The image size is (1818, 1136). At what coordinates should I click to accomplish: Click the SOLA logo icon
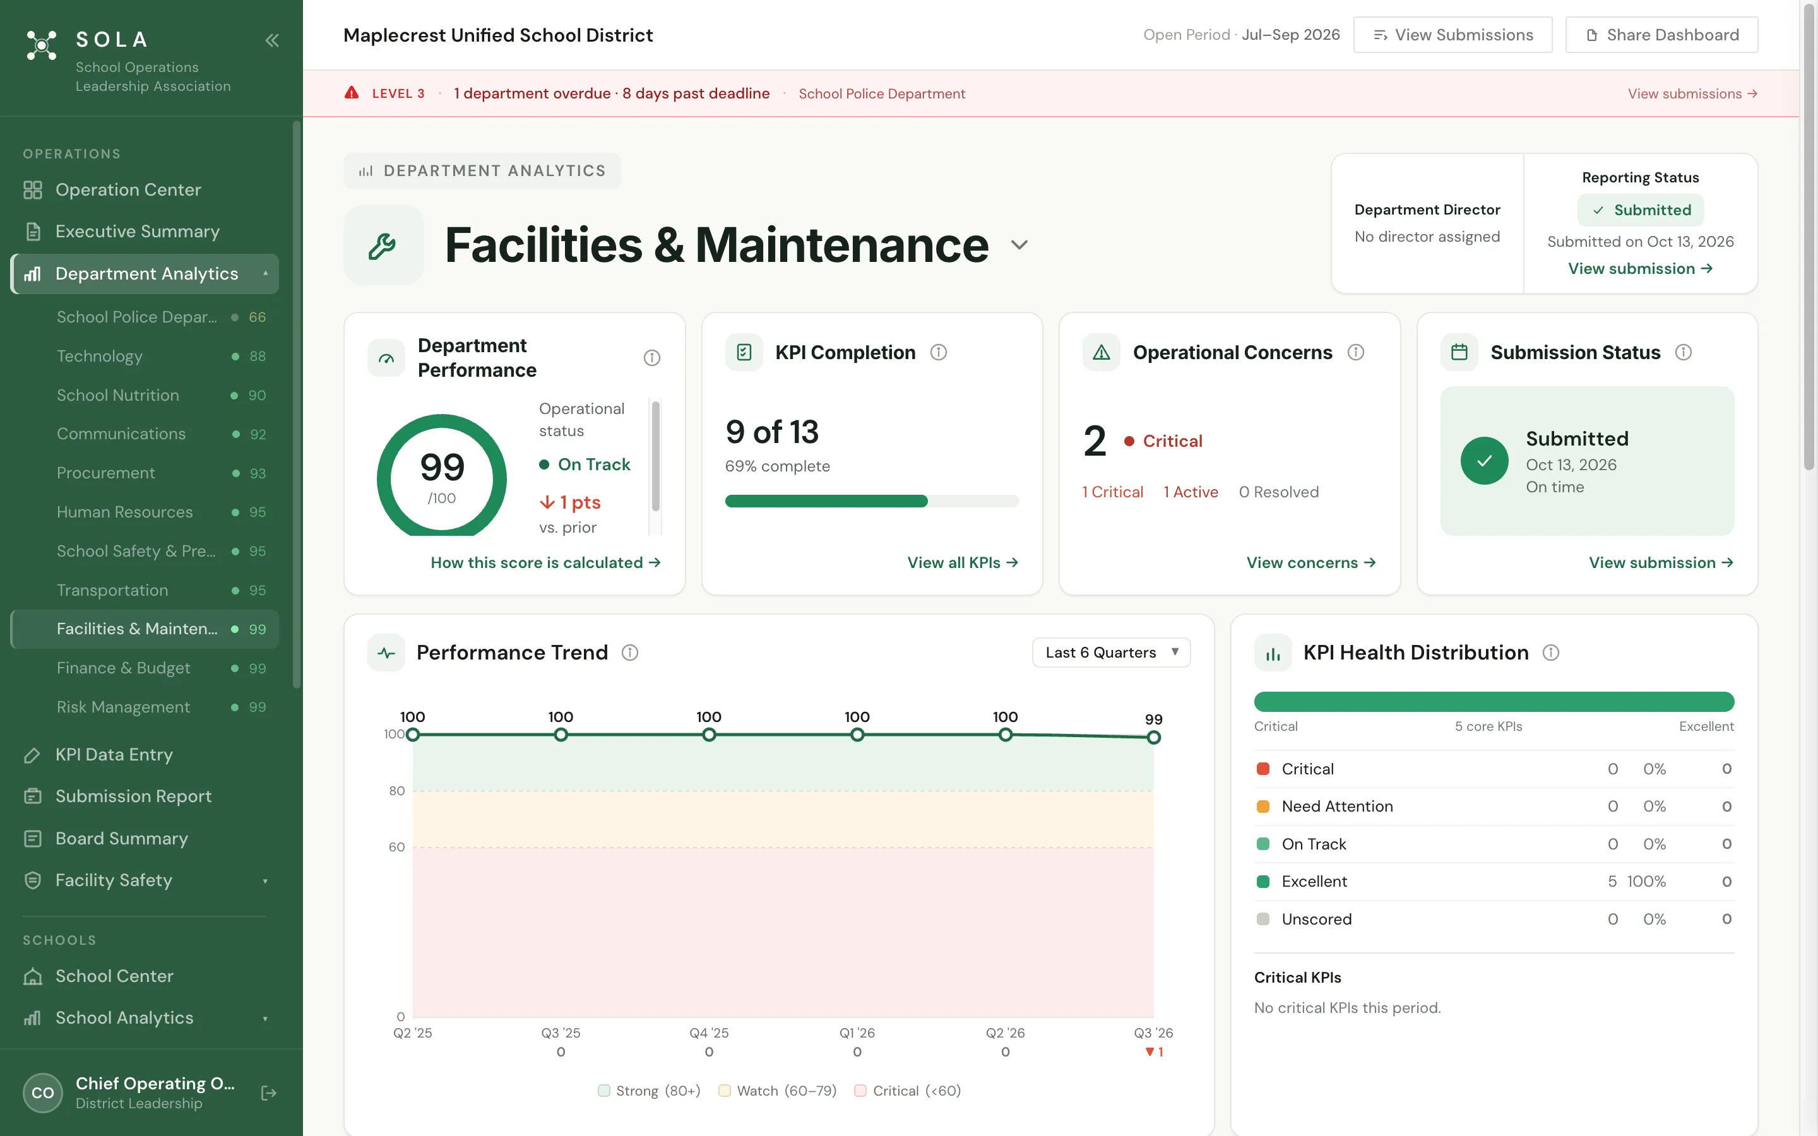tap(41, 45)
